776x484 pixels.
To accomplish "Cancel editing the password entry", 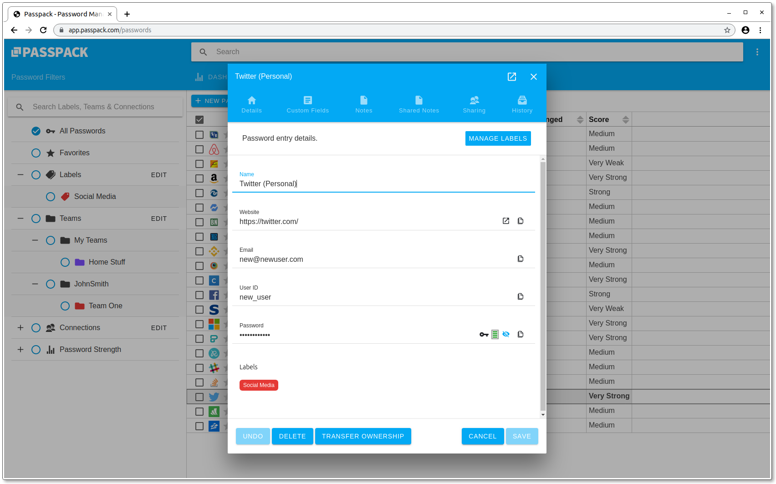I will tap(483, 436).
